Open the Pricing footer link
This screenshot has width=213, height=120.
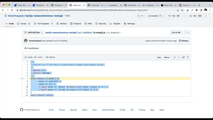(122, 110)
